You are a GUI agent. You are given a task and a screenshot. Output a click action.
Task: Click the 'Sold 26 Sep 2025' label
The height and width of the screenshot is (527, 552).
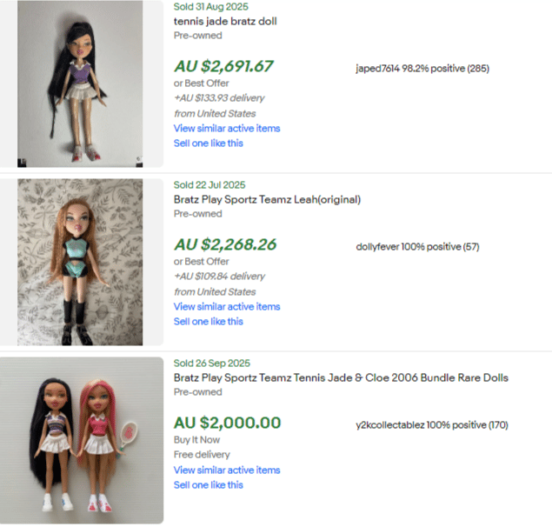click(212, 364)
